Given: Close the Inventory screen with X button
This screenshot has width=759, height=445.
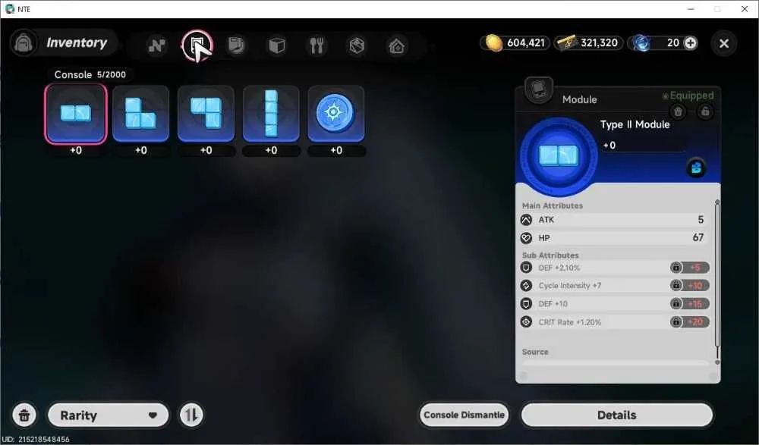Looking at the screenshot, I should click(x=723, y=43).
